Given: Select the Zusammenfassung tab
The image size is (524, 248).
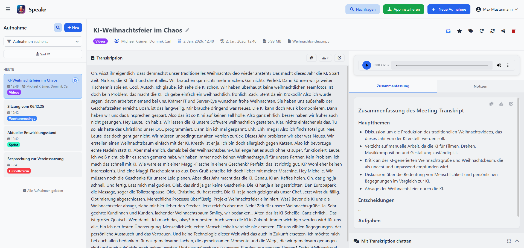Looking at the screenshot, I should coord(393,86).
